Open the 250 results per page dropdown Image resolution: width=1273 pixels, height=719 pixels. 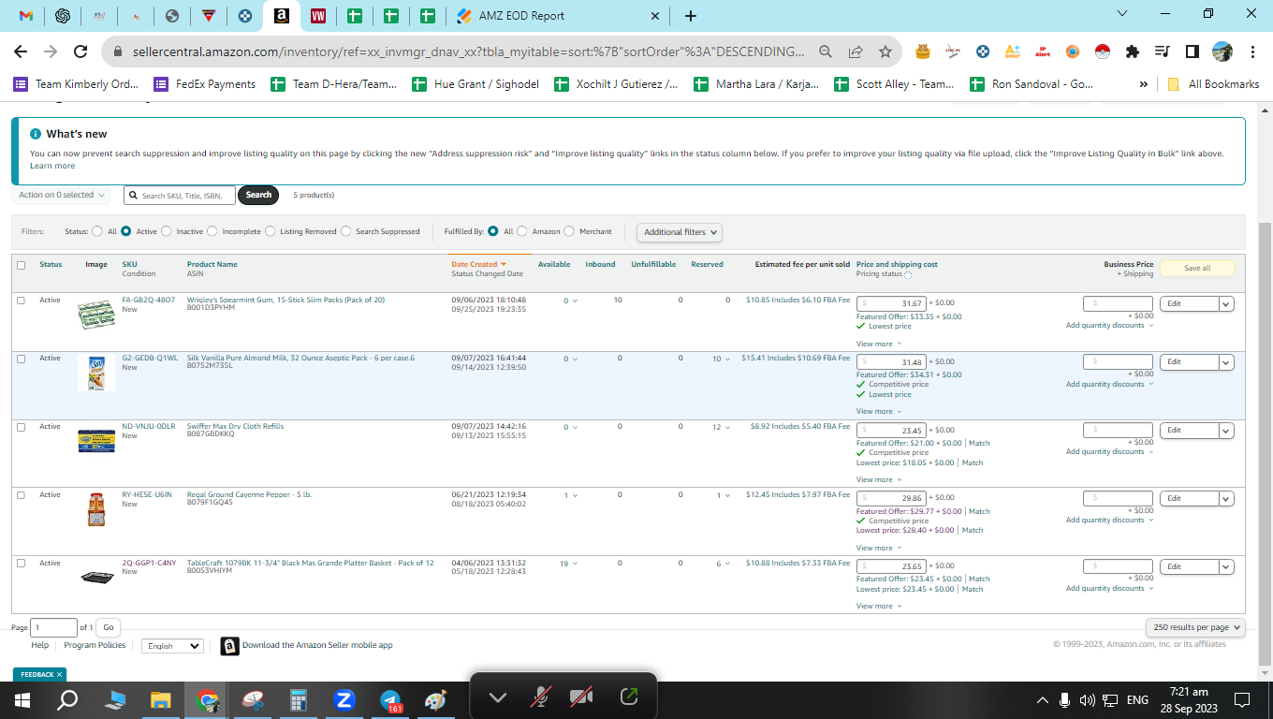point(1195,627)
